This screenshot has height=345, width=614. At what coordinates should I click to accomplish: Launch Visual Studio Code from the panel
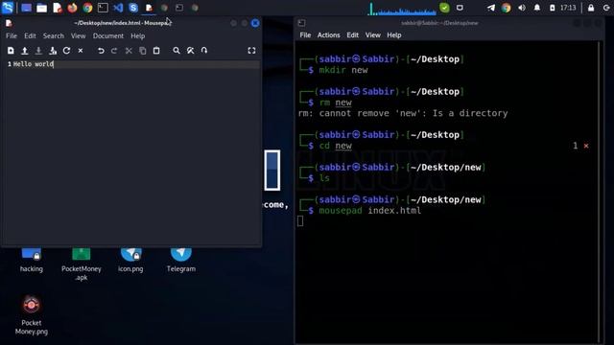coord(118,8)
